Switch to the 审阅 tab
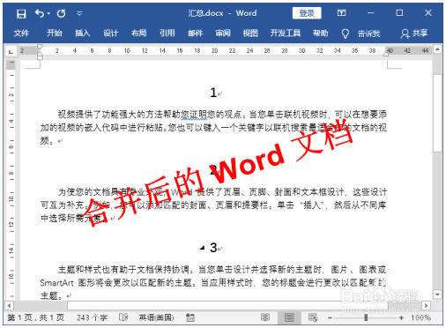Image resolution: width=446 pixels, height=328 pixels. click(x=223, y=33)
